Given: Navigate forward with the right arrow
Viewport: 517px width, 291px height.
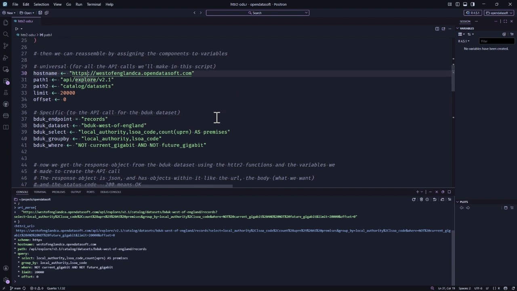Looking at the screenshot, I should pyautogui.click(x=201, y=13).
